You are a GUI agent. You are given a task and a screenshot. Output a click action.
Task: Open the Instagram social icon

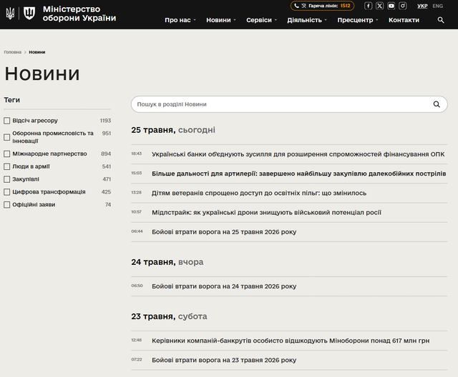point(403,6)
